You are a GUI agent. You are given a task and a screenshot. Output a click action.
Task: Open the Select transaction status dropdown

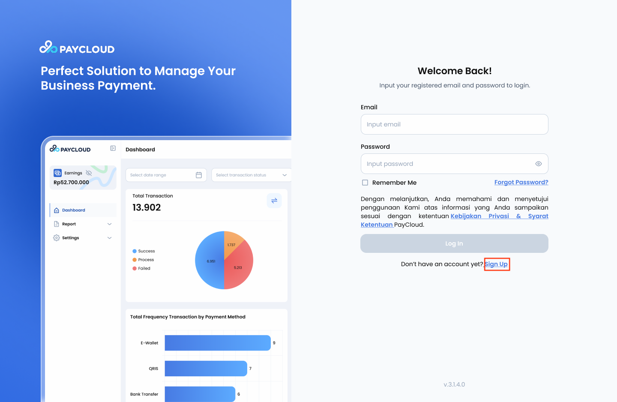coord(251,175)
